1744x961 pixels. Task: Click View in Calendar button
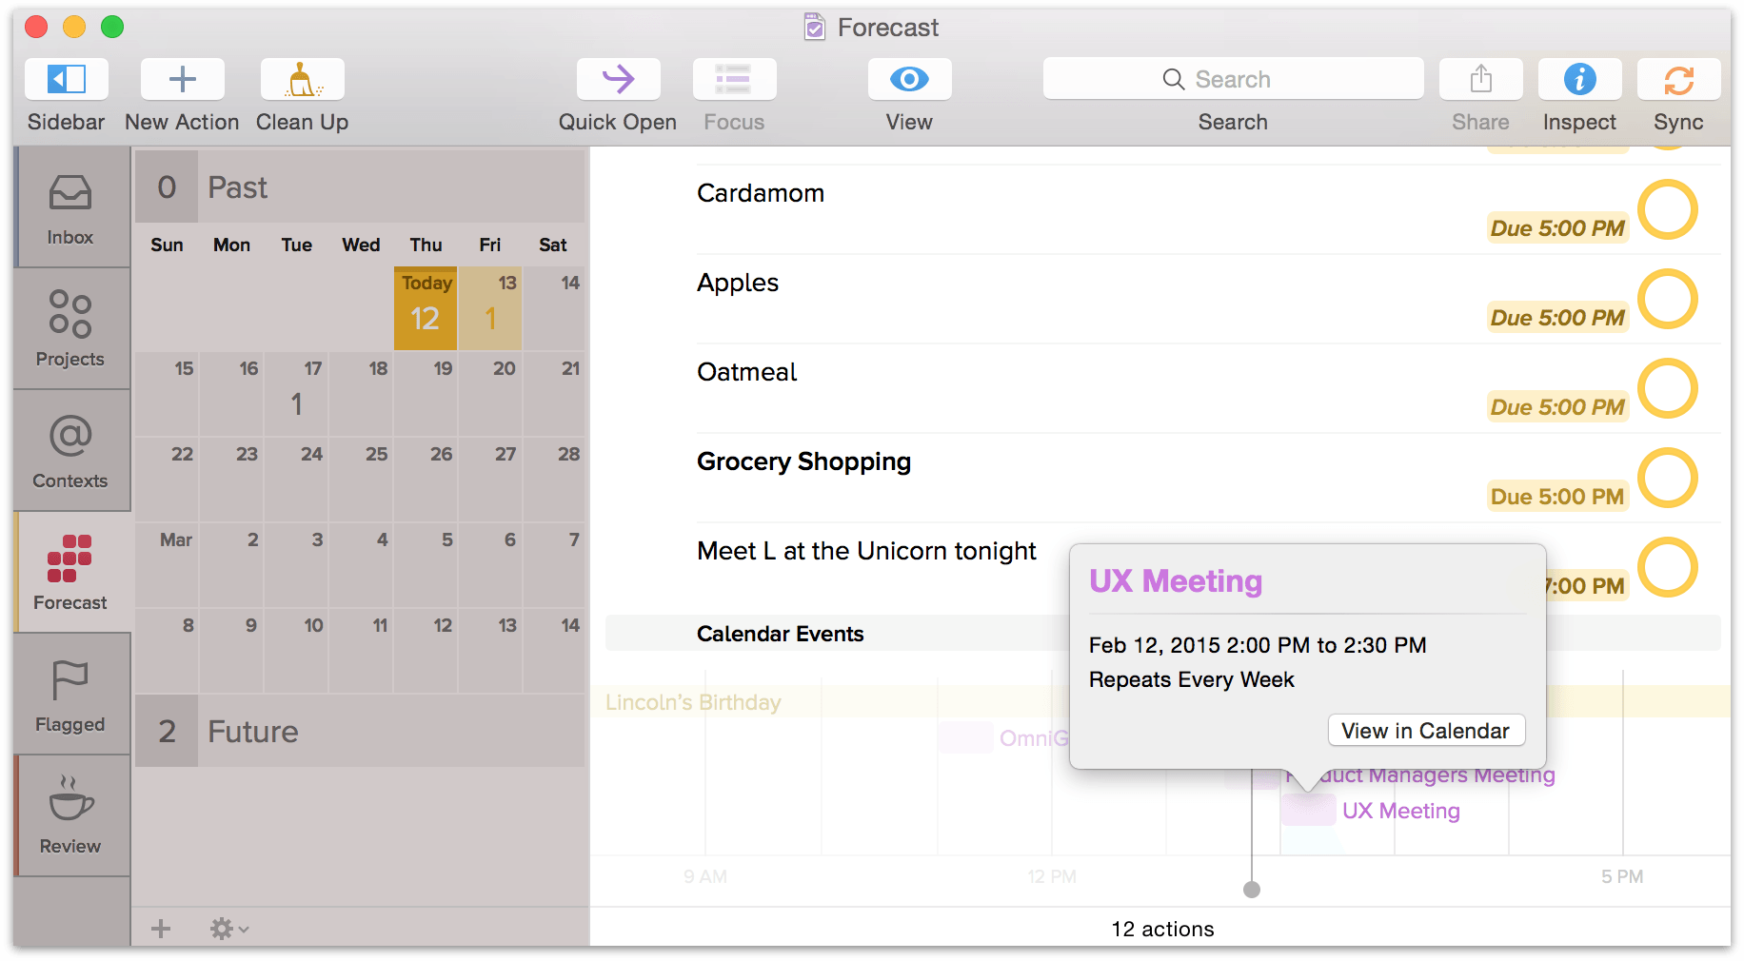pos(1426,731)
